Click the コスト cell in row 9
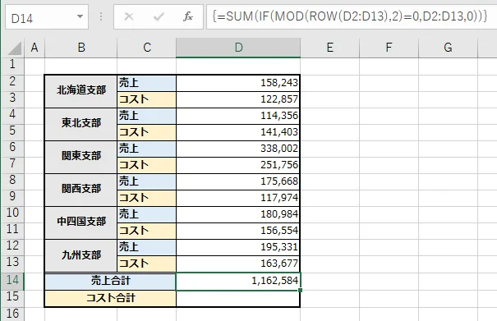The image size is (497, 321). (x=147, y=198)
